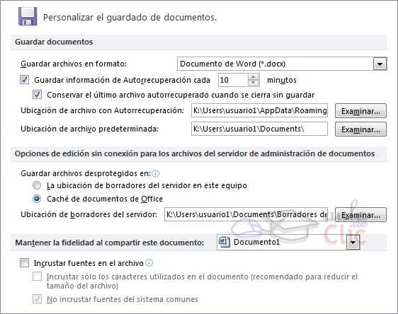
Task: Open the Guardar archivos en formato dropdown
Action: pos(380,64)
